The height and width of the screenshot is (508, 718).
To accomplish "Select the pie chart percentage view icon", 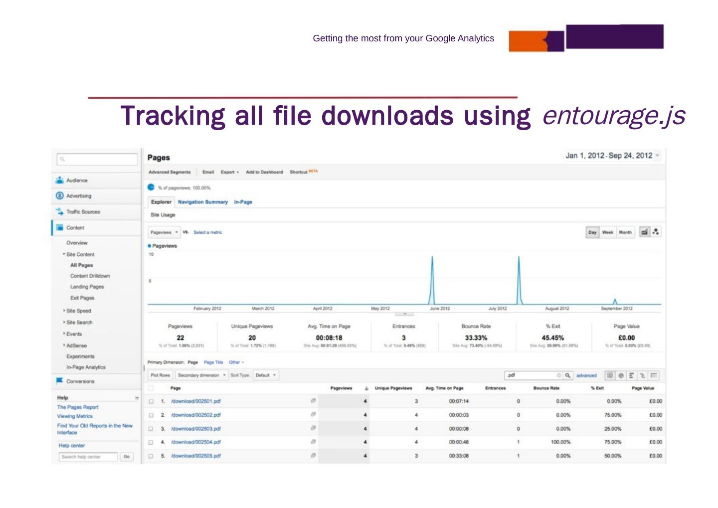I will click(x=621, y=375).
